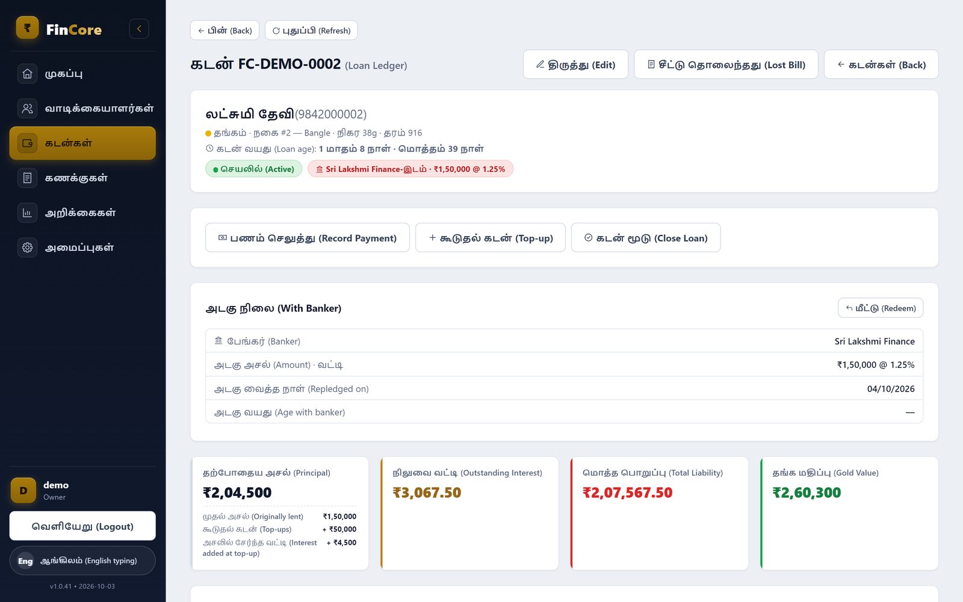Click the 04/10/2026 repledged date
This screenshot has height=602, width=963.
pos(891,389)
